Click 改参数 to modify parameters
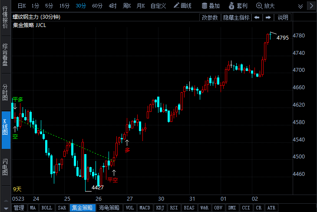The image size is (317, 212). click(x=210, y=18)
